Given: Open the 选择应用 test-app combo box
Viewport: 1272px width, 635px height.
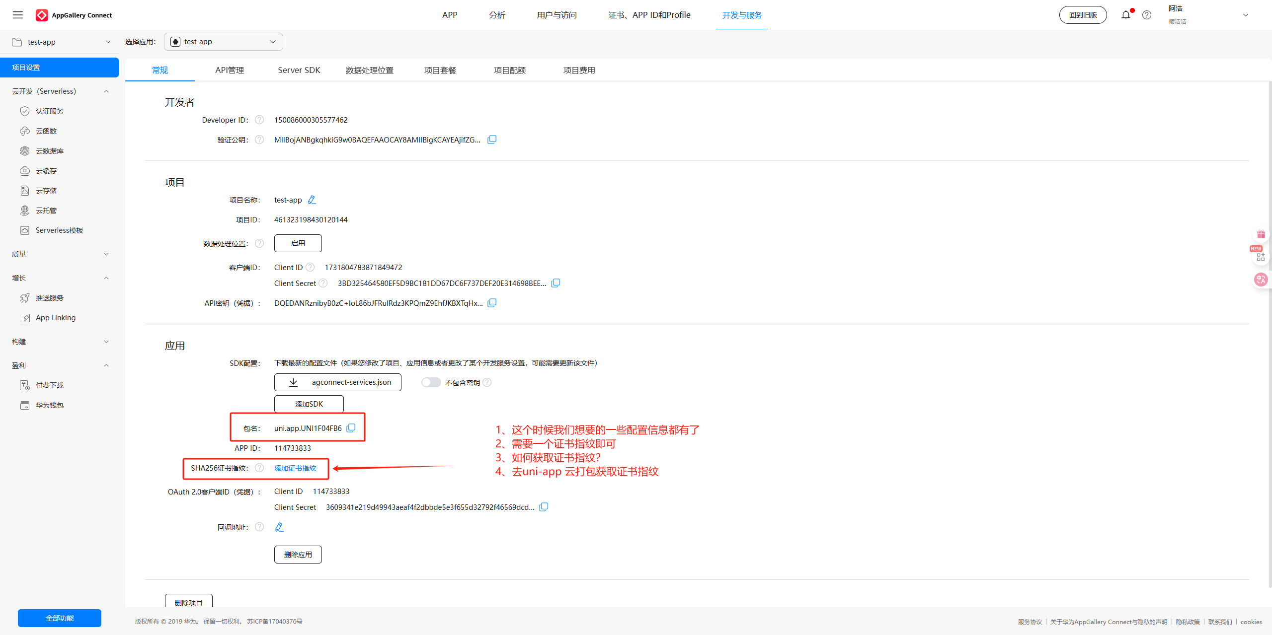Looking at the screenshot, I should click(224, 42).
